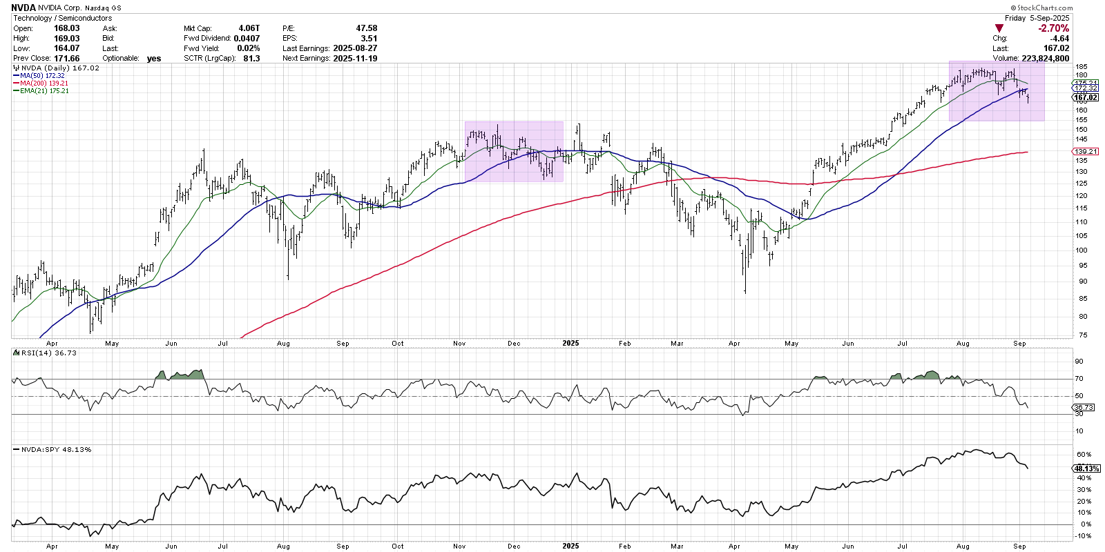The height and width of the screenshot is (552, 1105).
Task: Click the red MA(200) legend entry
Action: (x=44, y=83)
